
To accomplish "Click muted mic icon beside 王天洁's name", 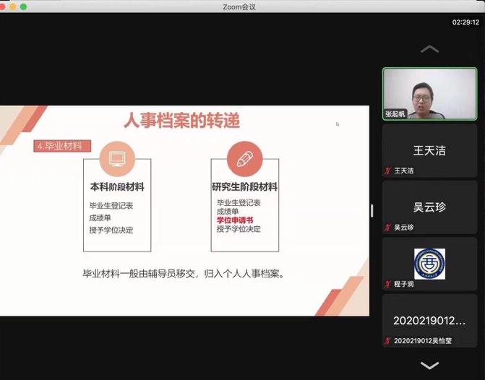I will (388, 171).
